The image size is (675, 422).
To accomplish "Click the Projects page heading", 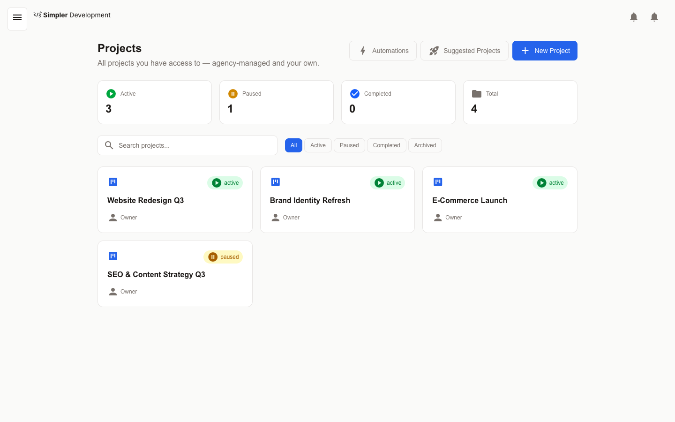I will [120, 48].
